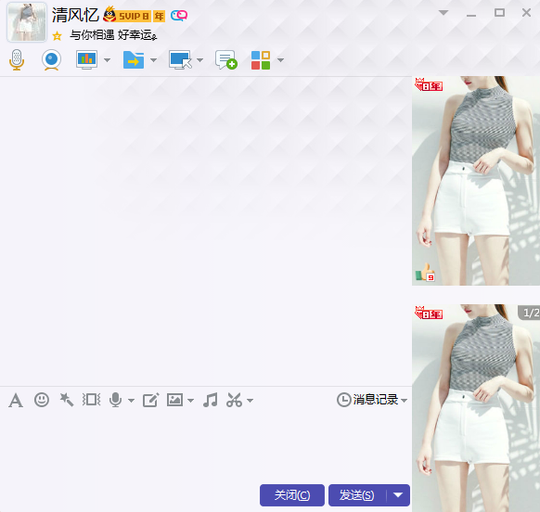Expand the send file dropdown arrow

pyautogui.click(x=154, y=60)
